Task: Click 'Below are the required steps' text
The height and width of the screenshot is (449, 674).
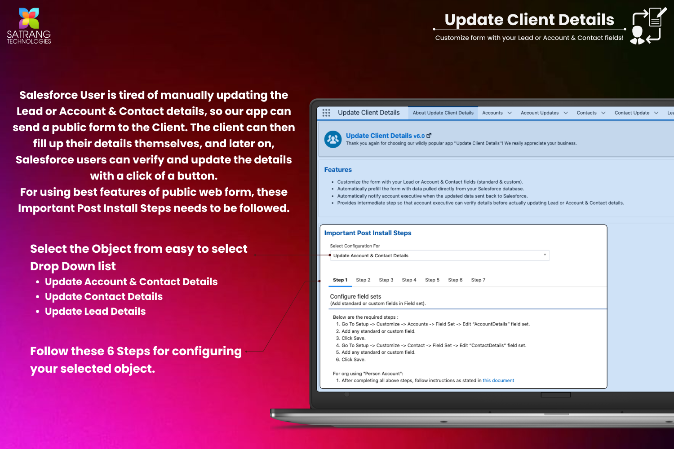Action: 365,317
